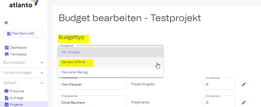Click Stundensatz field for Oliver Baumann
The width and height of the screenshot is (261, 107).
(219, 101)
